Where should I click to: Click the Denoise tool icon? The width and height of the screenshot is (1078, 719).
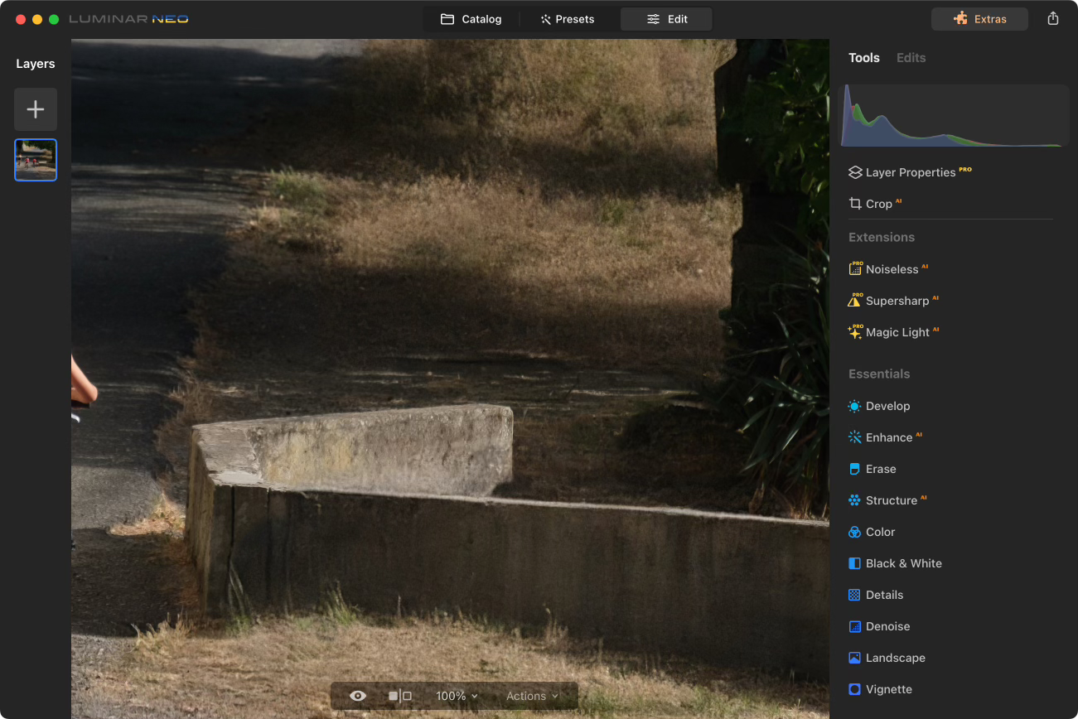click(x=855, y=626)
